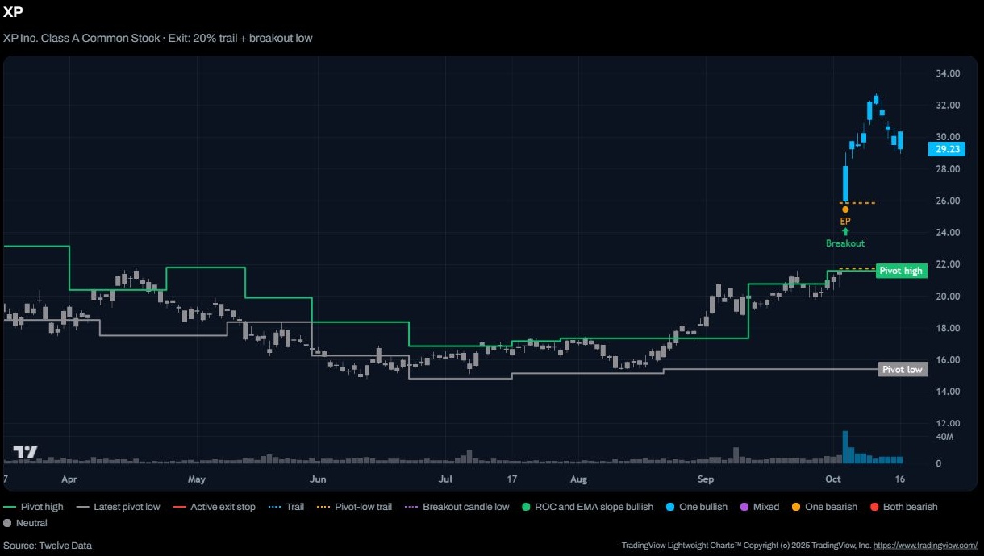Screen dimensions: 984x556
Task: Click the green Pivot high price label
Action: (900, 271)
